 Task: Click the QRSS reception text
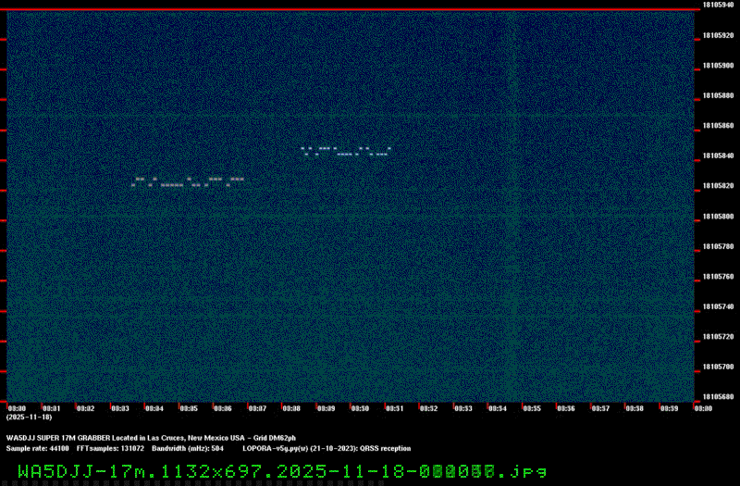coord(386,449)
